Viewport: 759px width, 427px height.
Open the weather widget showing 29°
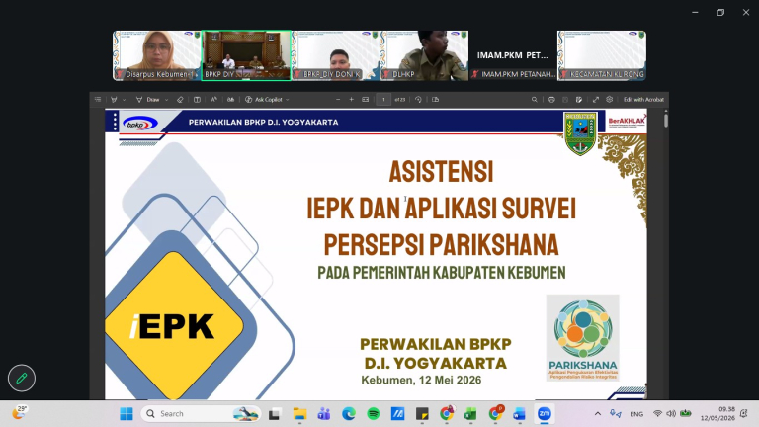tap(19, 412)
